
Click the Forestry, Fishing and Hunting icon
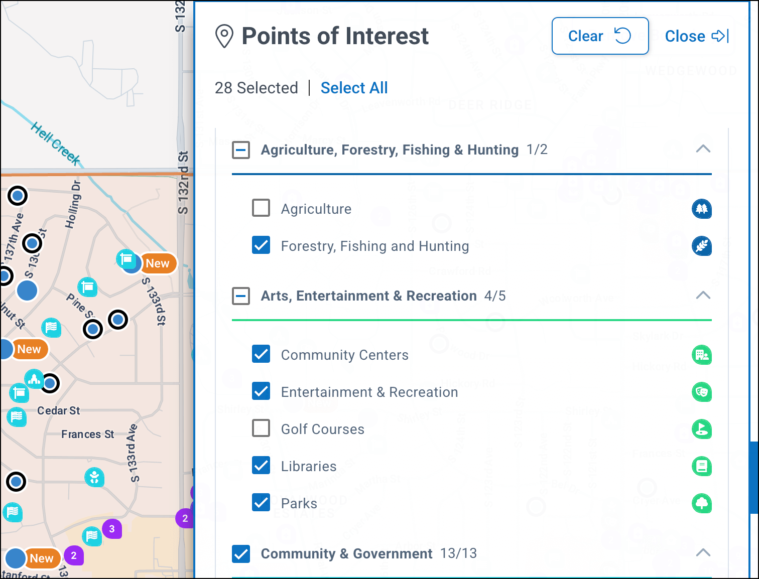(701, 246)
